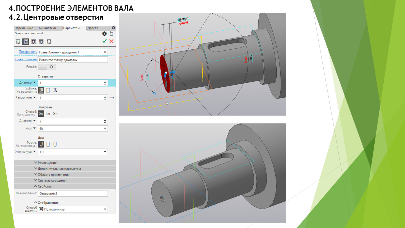Click the Точка привязки link
The height and width of the screenshot is (228, 405).
[x=26, y=59]
